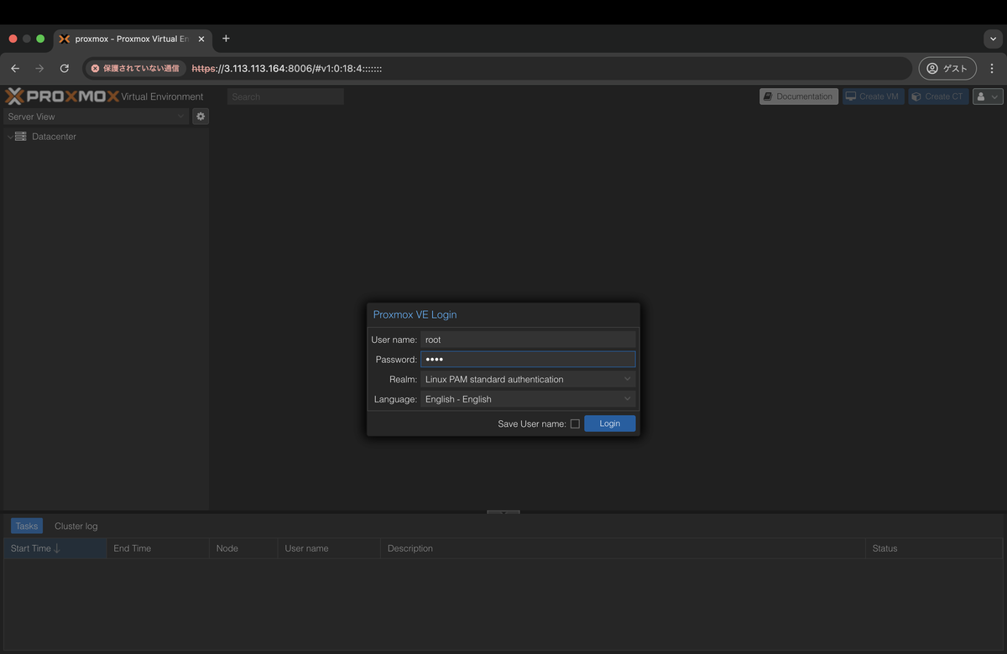
Task: Click the Create VM button
Action: [x=873, y=96]
